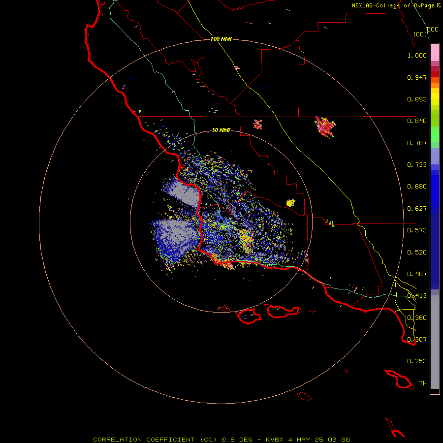Pick the 0.413 scale value

point(417,296)
